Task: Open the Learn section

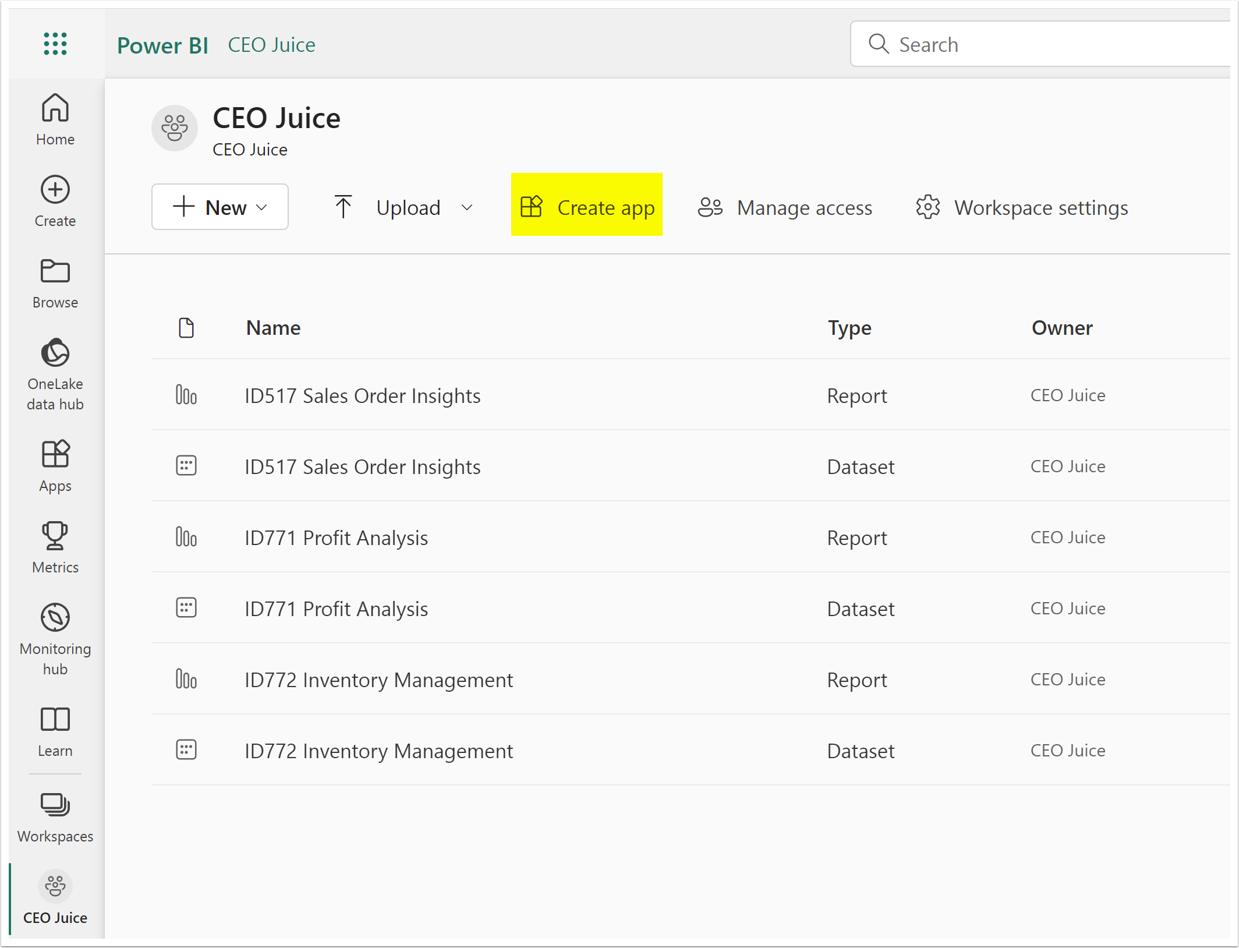Action: [55, 731]
